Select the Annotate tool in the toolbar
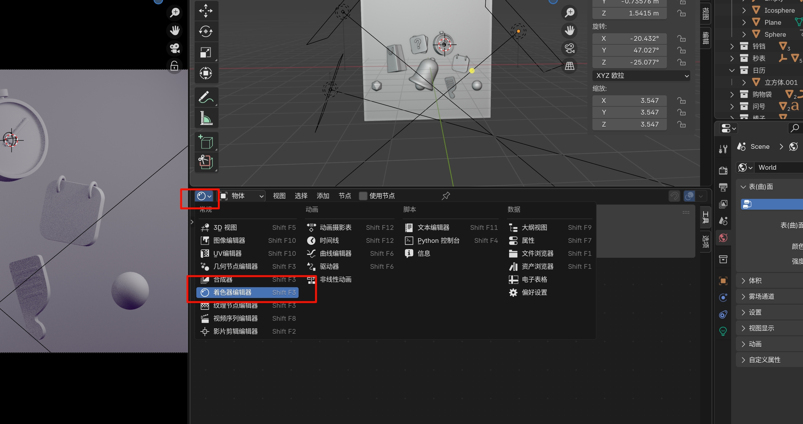Image resolution: width=803 pixels, height=424 pixels. 206,97
